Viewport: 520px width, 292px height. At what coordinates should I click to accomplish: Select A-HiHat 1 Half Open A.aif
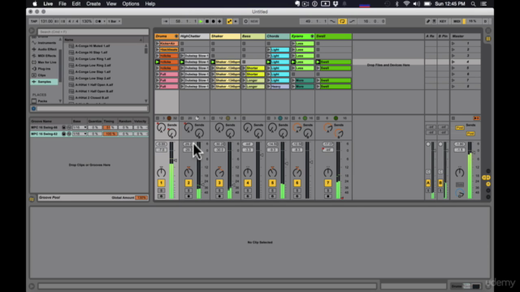coord(94,84)
